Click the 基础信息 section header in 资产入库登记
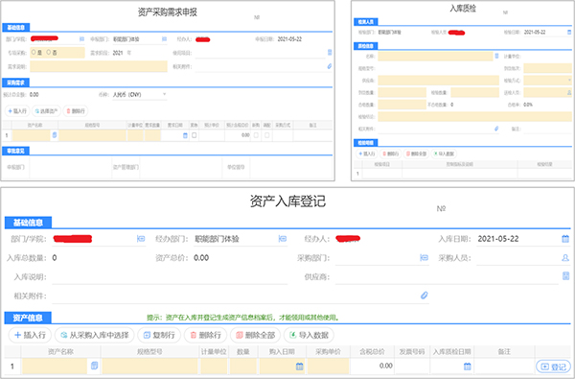The image size is (575, 379). click(28, 223)
